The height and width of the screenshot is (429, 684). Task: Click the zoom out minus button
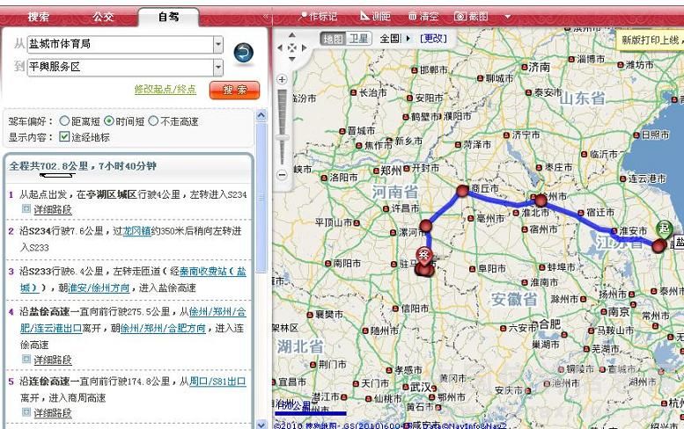coord(283,174)
